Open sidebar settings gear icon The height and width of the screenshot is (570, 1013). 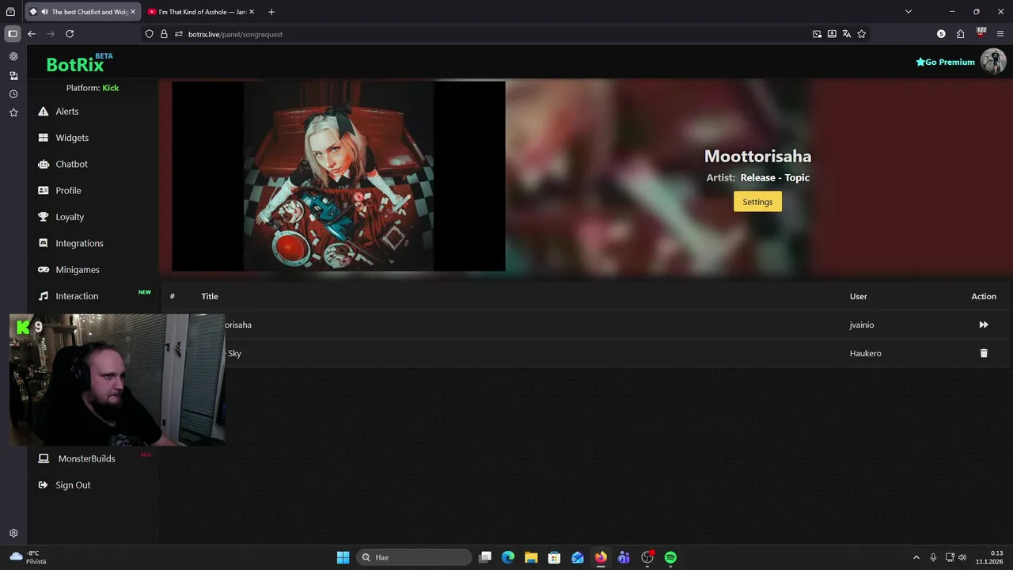pos(13,534)
